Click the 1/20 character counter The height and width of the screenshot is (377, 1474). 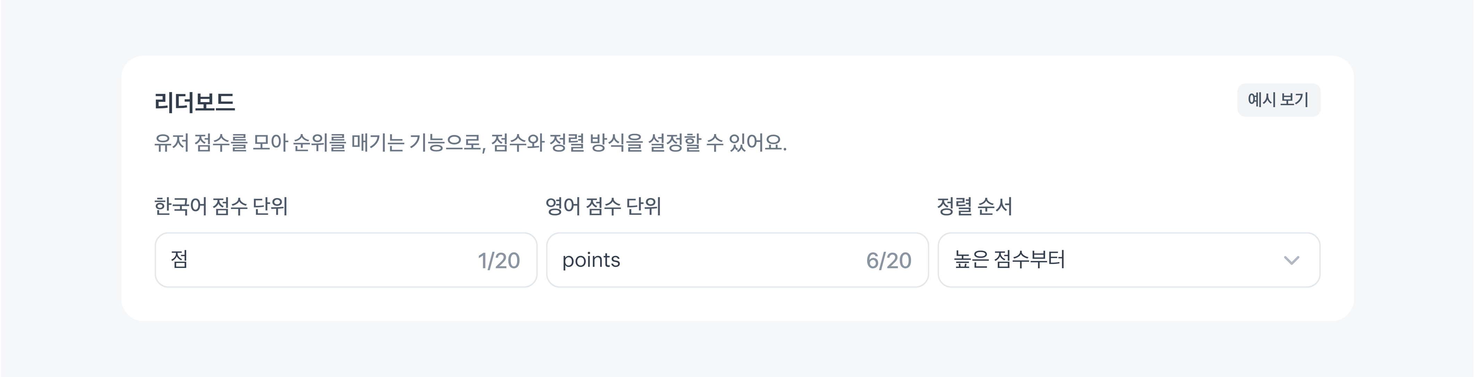click(498, 261)
